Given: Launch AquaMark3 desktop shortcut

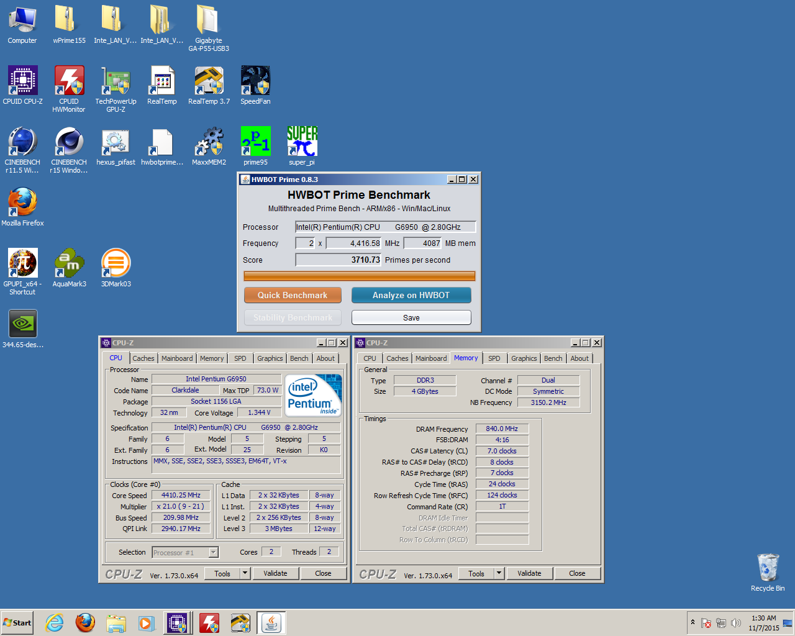Looking at the screenshot, I should coord(69,268).
